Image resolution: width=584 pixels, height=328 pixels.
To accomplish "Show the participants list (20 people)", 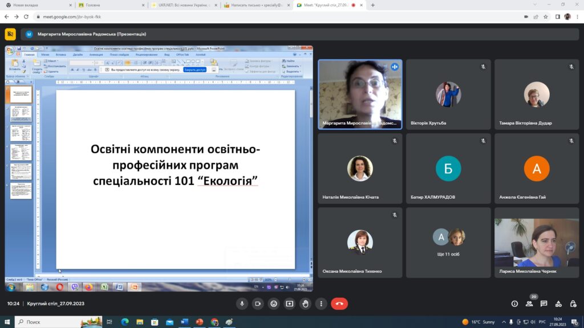I will (x=529, y=304).
